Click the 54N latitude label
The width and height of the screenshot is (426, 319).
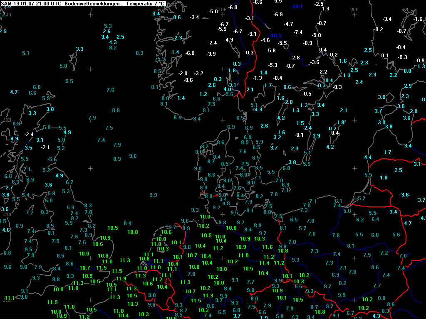click(x=7, y=214)
